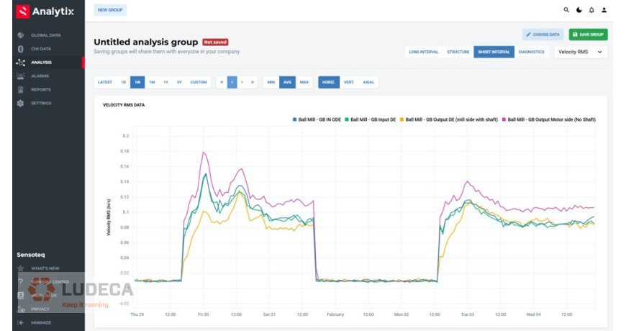The height and width of the screenshot is (331, 626).
Task: Go to next period single-right arrow
Action: (x=242, y=82)
